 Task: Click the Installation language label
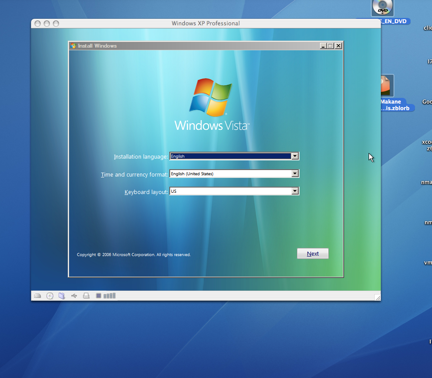click(141, 156)
